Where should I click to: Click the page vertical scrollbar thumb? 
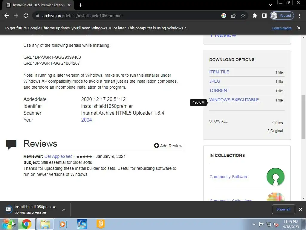click(304, 116)
